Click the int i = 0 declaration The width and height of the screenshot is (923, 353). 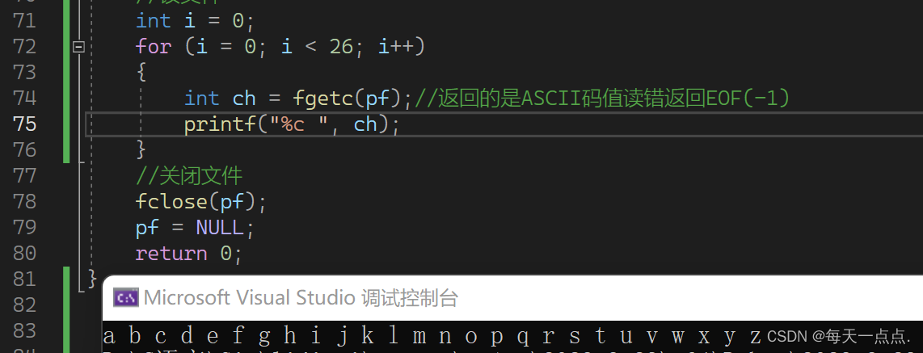point(195,21)
